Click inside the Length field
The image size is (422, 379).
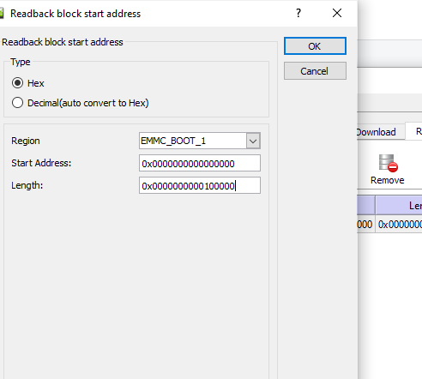pos(200,185)
